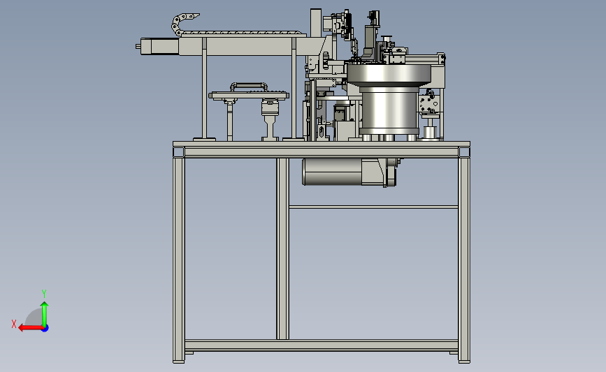
Task: Select the frame's middle vertical post
Action: 282,248
